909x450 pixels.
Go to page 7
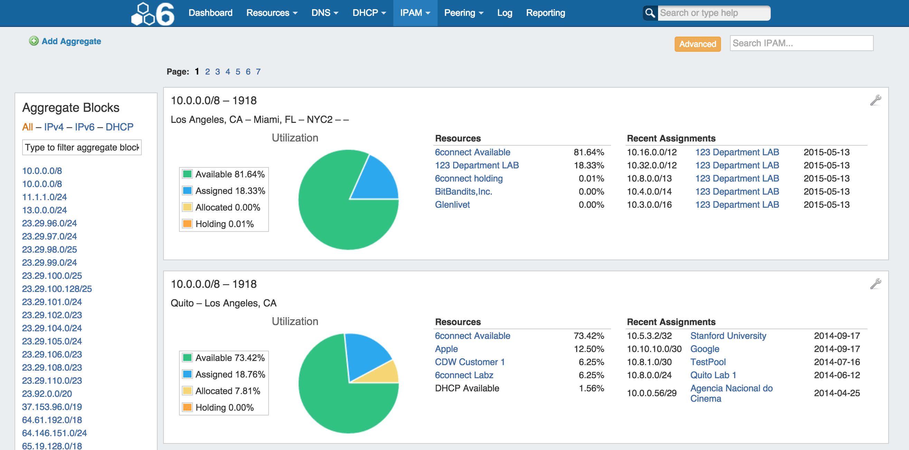click(258, 71)
